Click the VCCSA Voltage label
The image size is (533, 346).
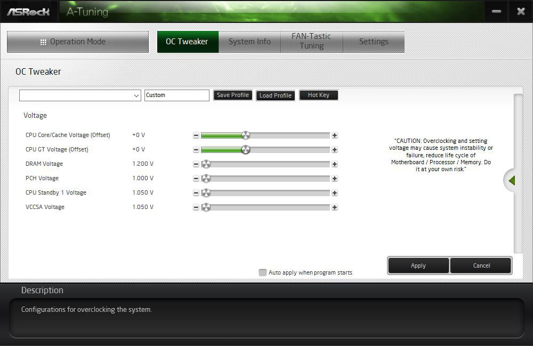click(45, 207)
